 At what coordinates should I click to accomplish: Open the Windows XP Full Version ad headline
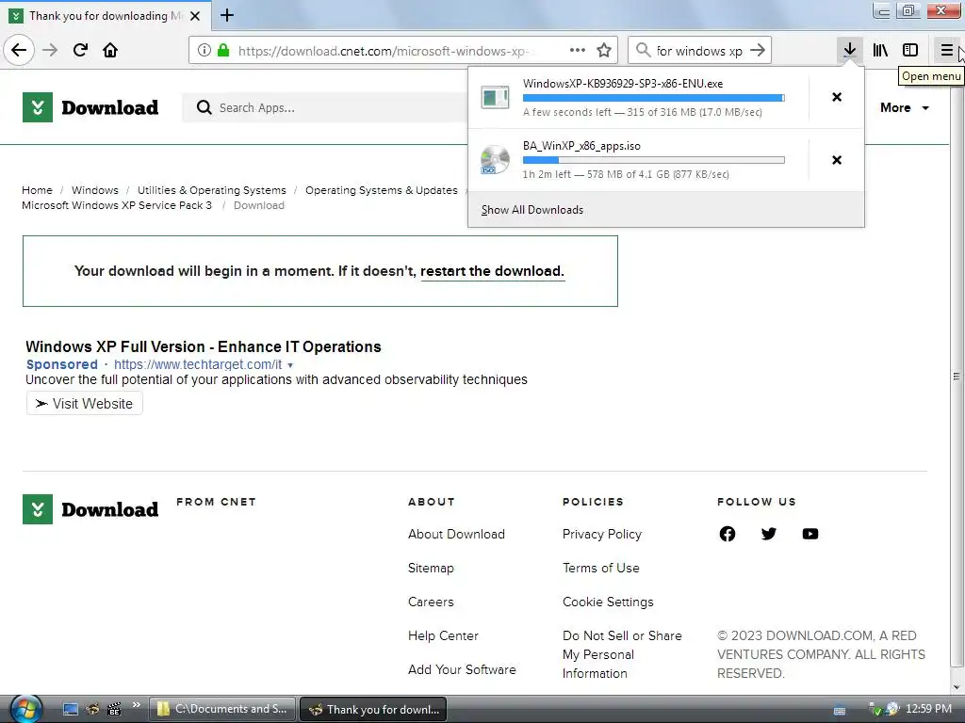click(204, 346)
